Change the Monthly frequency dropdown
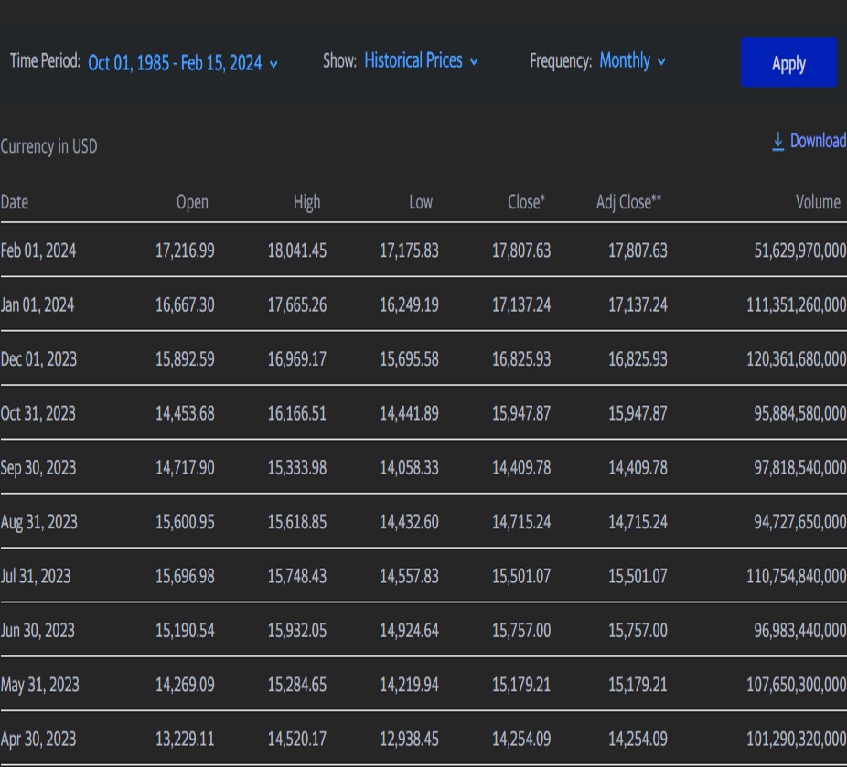This screenshot has width=847, height=767. 632,60
